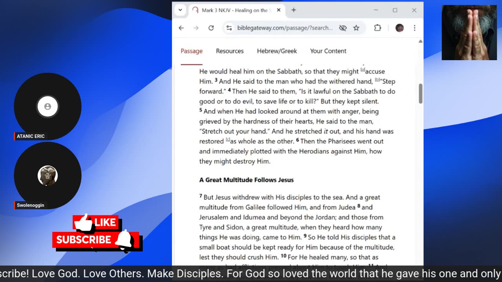Open a new browser tab
The height and width of the screenshot is (282, 502).
tap(293, 10)
